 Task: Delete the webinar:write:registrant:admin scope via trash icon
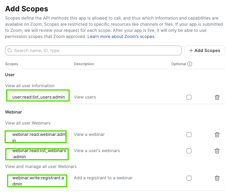(x=217, y=178)
